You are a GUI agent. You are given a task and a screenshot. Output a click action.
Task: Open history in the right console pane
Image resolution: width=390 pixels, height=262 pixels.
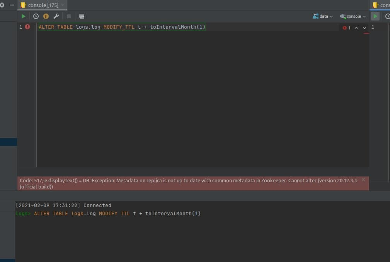[x=388, y=16]
